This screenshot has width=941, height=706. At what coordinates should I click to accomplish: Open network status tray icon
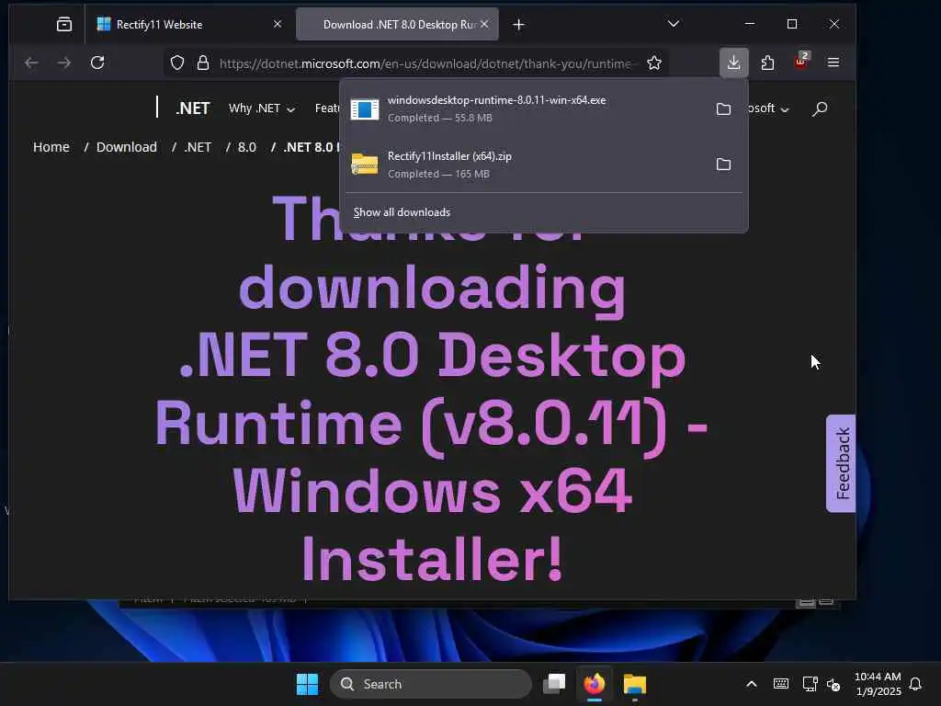[x=810, y=684]
